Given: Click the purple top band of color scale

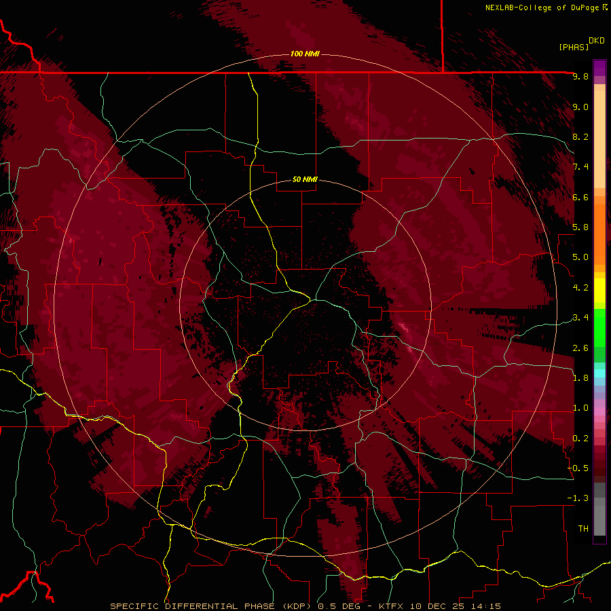Looking at the screenshot, I should [x=599, y=68].
